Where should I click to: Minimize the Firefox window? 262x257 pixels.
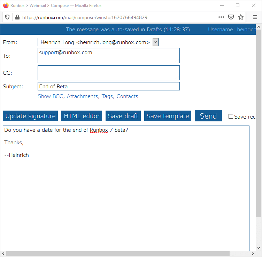222,5
